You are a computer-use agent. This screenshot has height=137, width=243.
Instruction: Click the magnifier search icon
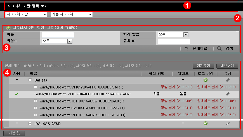click(220, 48)
